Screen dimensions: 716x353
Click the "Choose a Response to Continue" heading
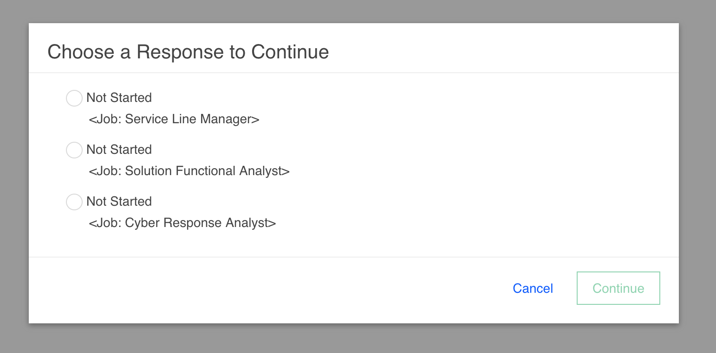tap(188, 52)
